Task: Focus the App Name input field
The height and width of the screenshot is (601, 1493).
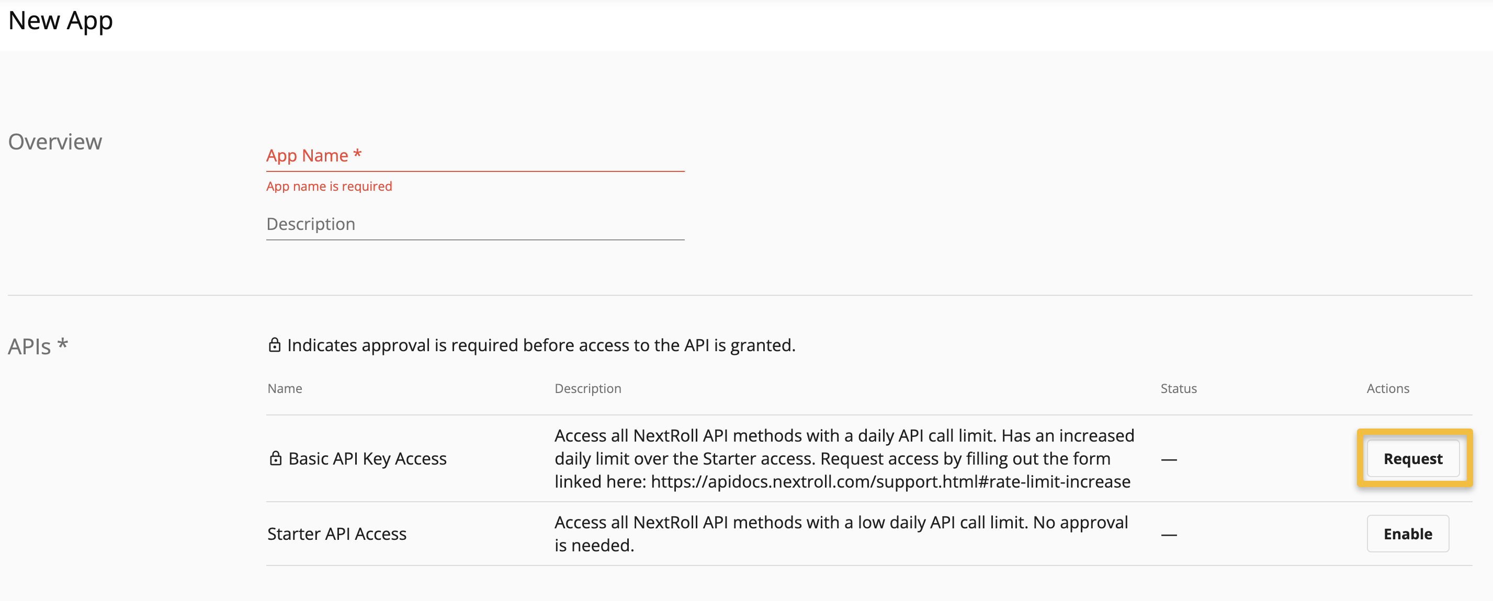Action: (x=474, y=156)
